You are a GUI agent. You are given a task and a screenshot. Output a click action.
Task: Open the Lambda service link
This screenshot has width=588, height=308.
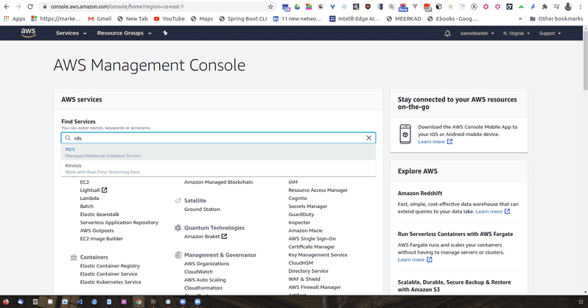[89, 198]
